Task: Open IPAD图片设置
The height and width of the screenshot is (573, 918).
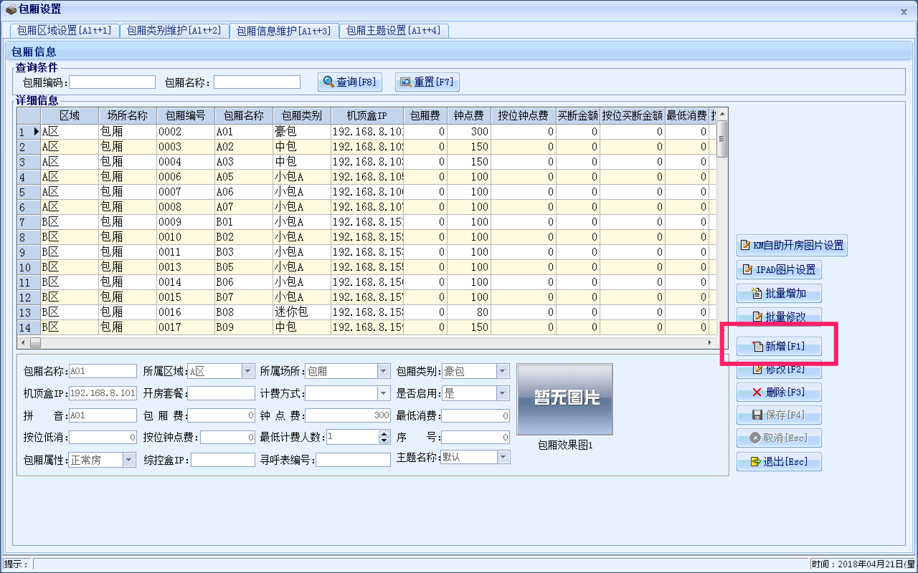Action: [x=779, y=269]
